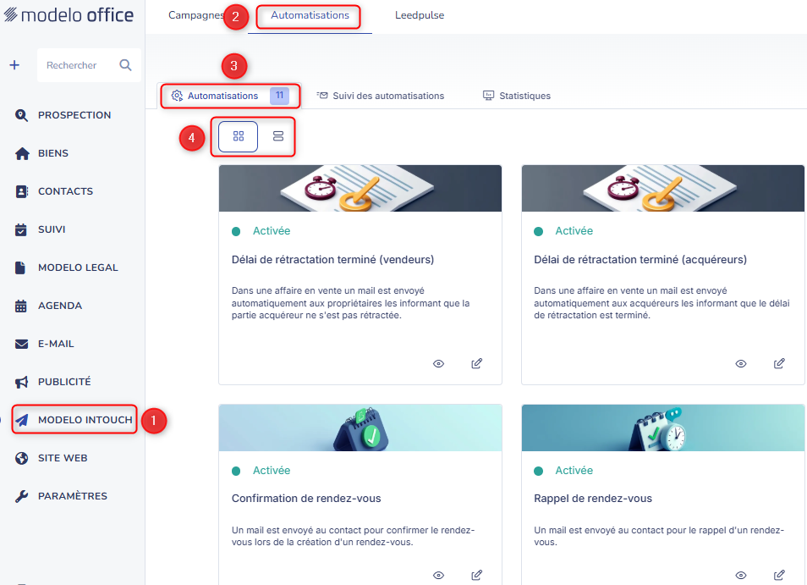Click the Rappel de rendez-vous card banner image
807x585 pixels.
click(x=662, y=428)
